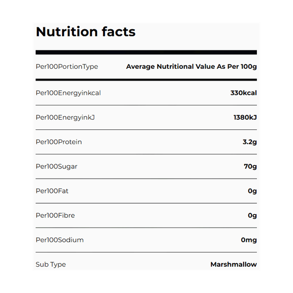Click the Average Nutritional Value As Per 100g text
The image size is (293, 293).
click(x=191, y=66)
